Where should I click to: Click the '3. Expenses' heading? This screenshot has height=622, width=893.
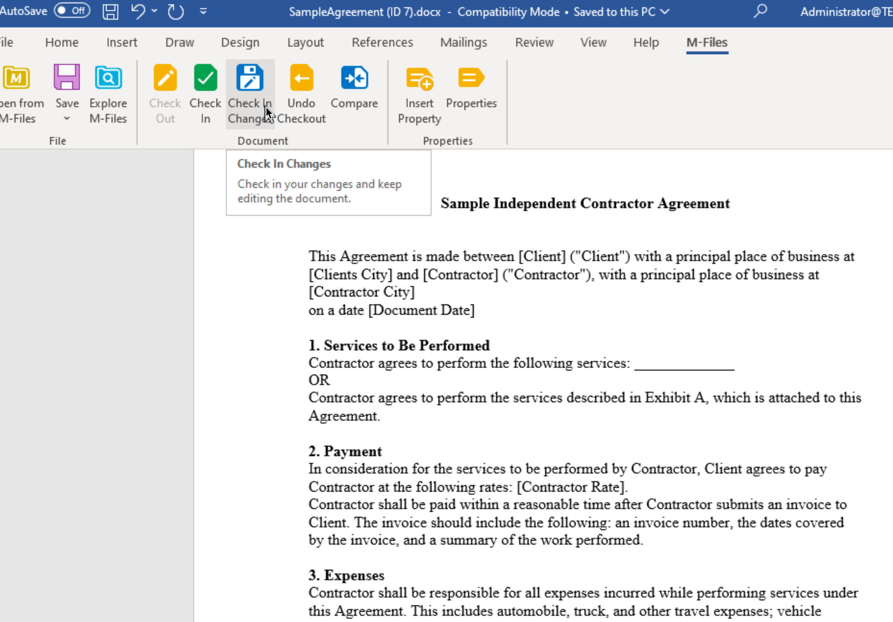tap(346, 575)
